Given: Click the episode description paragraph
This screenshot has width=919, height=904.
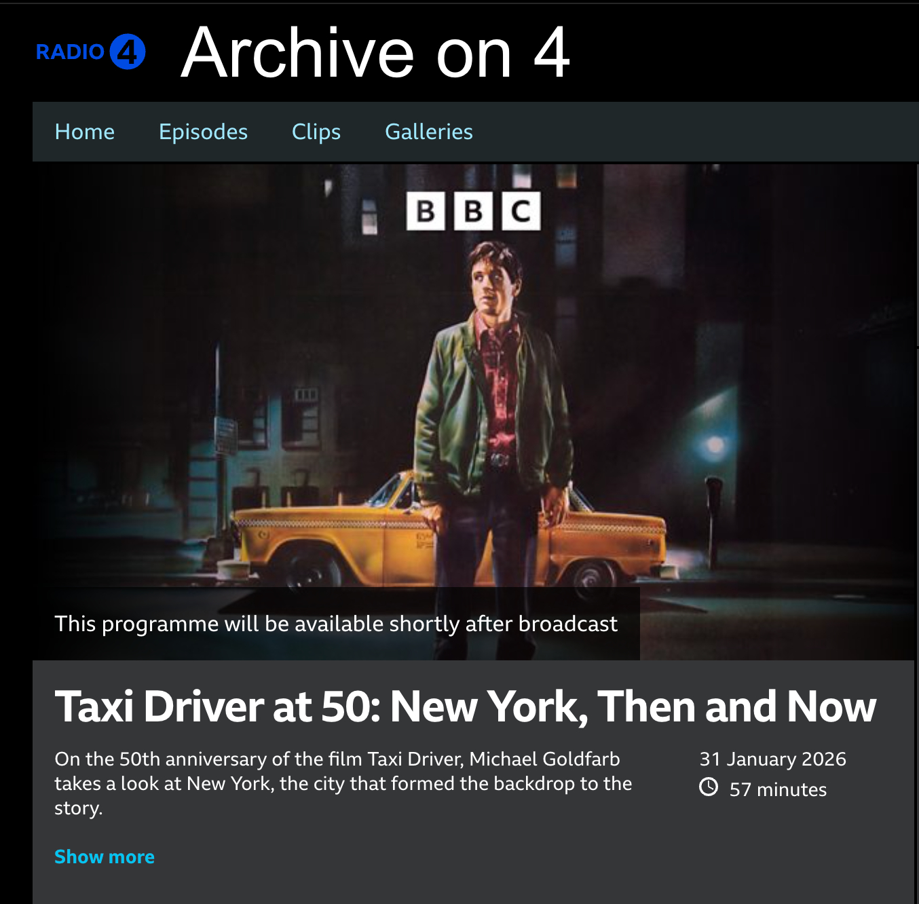Looking at the screenshot, I should pos(343,783).
